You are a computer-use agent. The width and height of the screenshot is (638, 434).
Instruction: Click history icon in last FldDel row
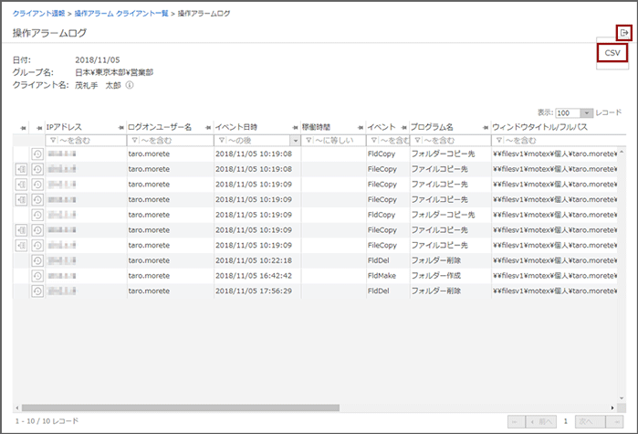(x=38, y=291)
